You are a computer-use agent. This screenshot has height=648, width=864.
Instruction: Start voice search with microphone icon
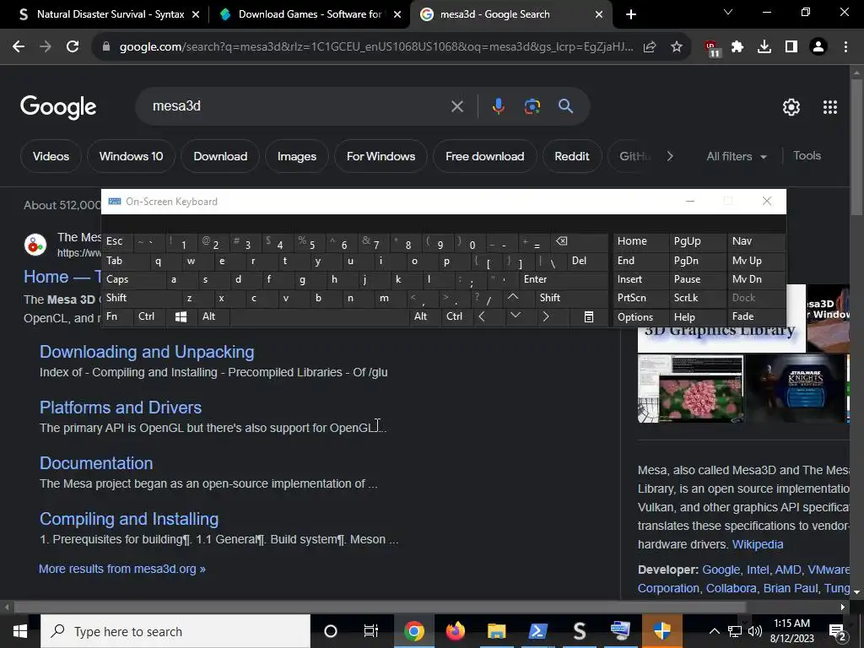(498, 106)
